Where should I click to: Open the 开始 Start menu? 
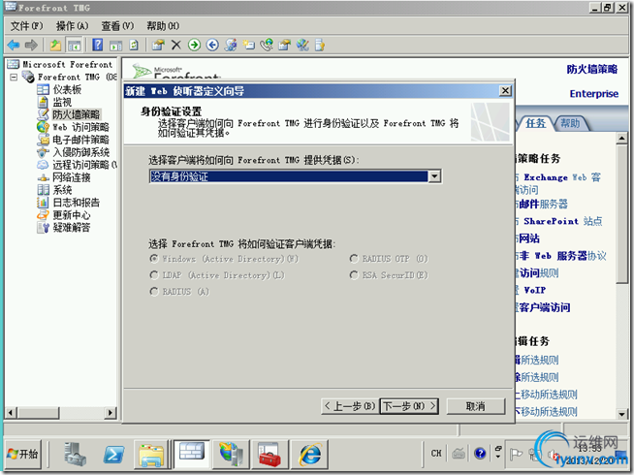click(x=22, y=454)
